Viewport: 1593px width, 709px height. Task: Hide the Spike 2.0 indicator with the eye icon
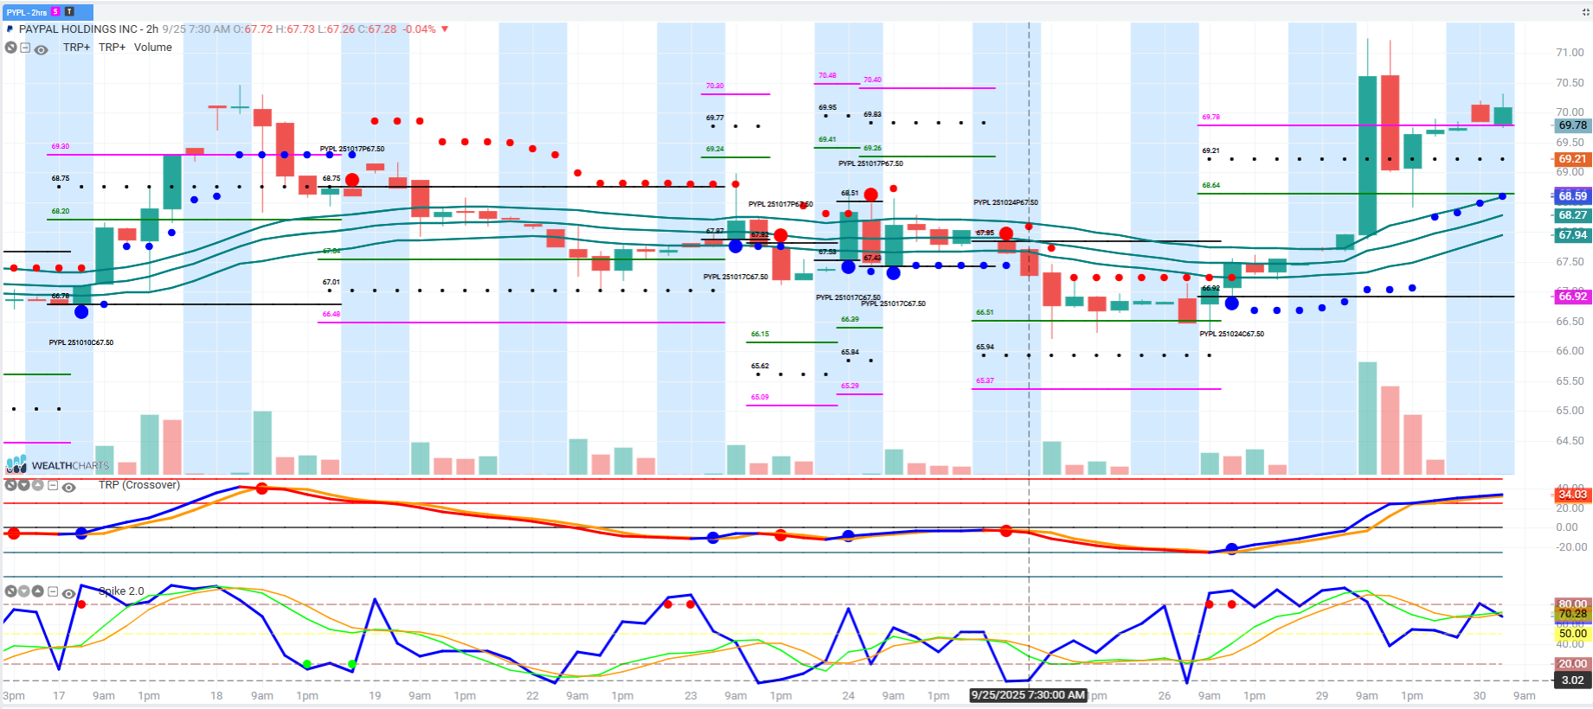(68, 593)
